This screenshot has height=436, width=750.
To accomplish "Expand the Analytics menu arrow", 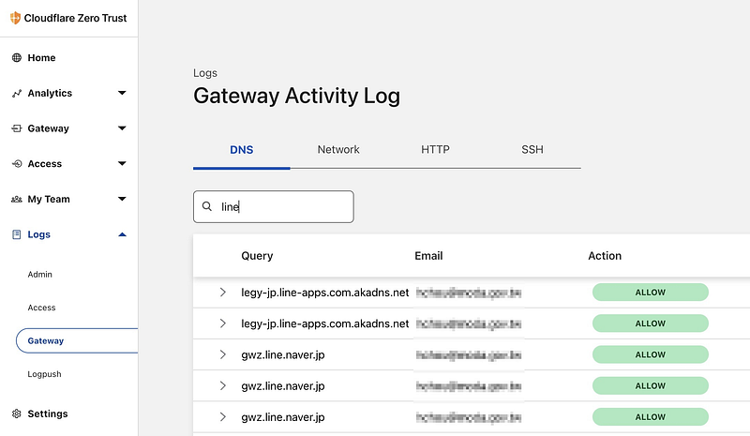I will [122, 93].
